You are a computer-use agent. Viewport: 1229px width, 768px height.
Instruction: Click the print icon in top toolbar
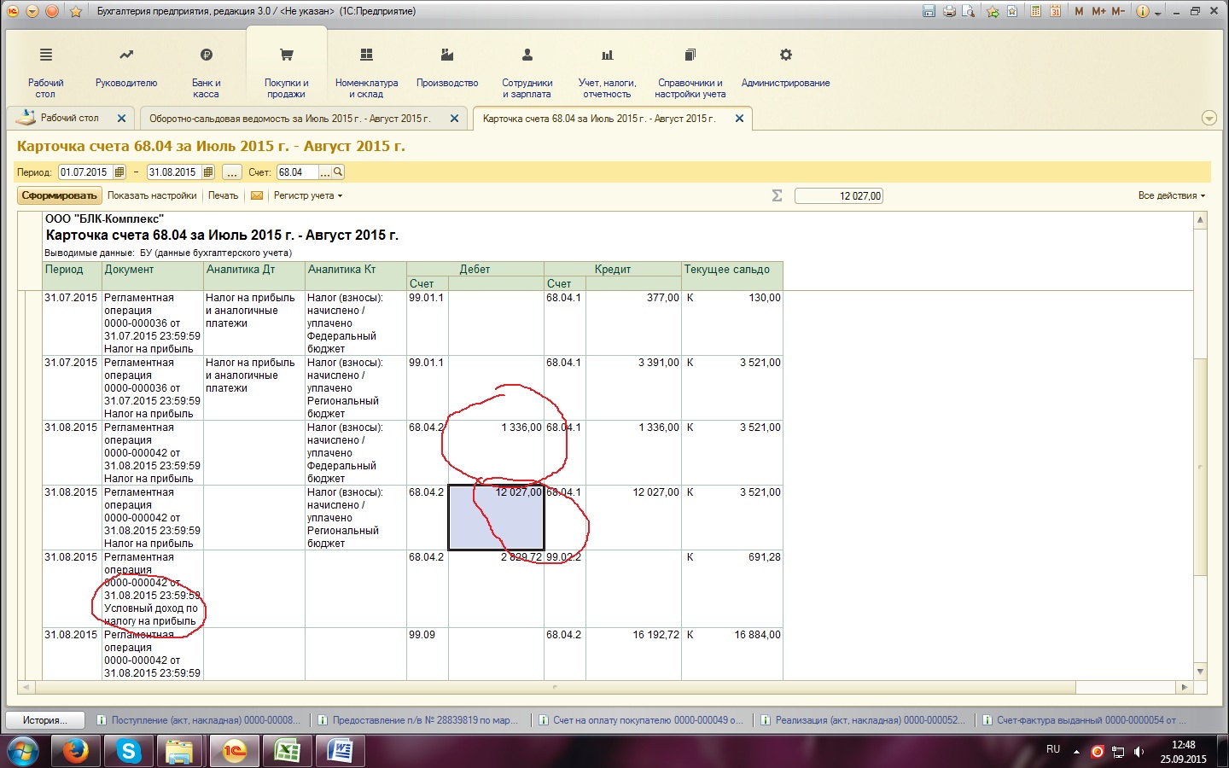pos(948,11)
